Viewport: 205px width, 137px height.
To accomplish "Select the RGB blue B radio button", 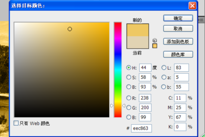I will pyautogui.click(x=129, y=117).
